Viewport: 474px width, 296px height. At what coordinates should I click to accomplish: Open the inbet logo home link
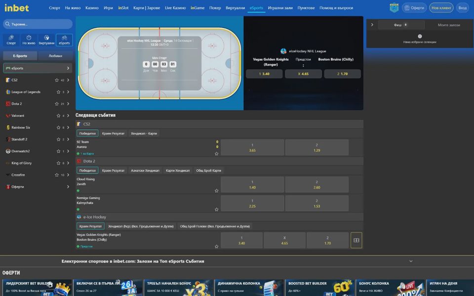17,8
